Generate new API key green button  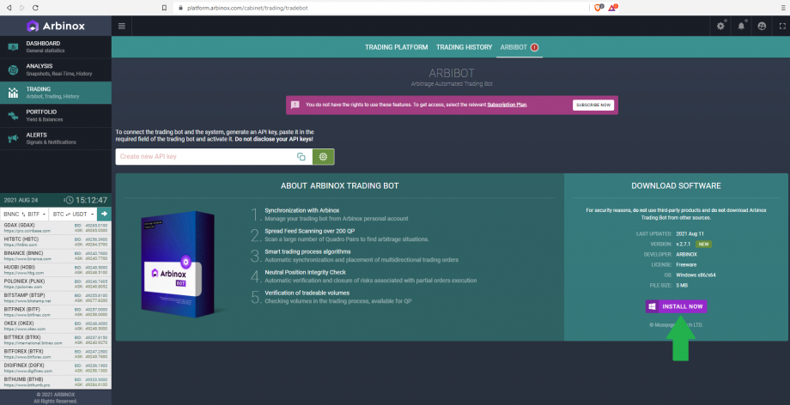click(323, 157)
